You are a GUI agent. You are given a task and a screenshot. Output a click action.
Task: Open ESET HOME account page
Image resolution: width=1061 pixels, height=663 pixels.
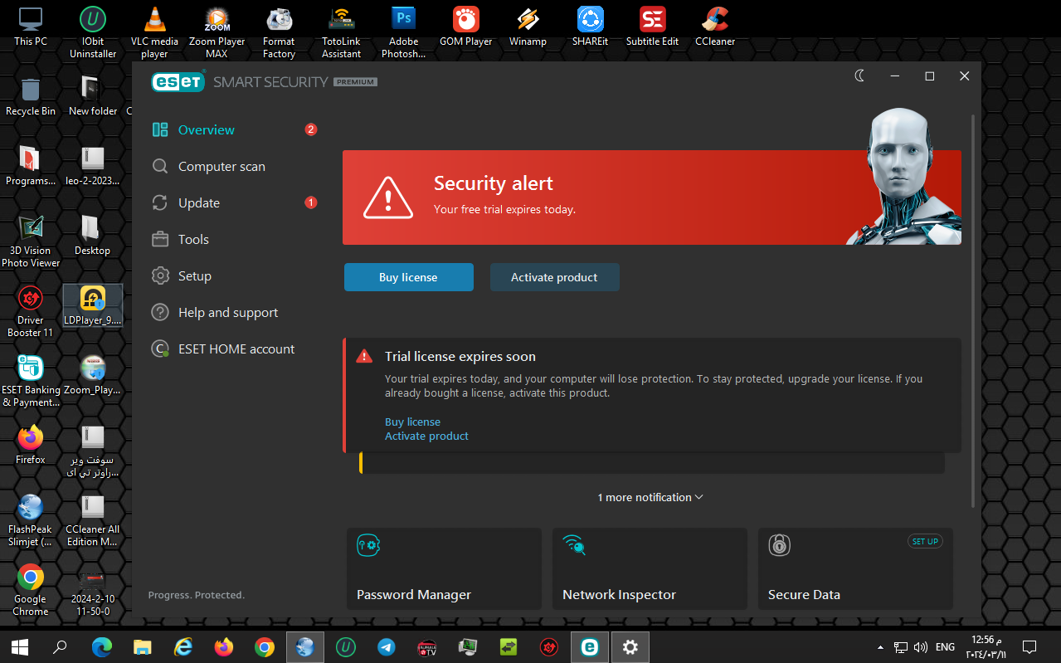tap(223, 349)
